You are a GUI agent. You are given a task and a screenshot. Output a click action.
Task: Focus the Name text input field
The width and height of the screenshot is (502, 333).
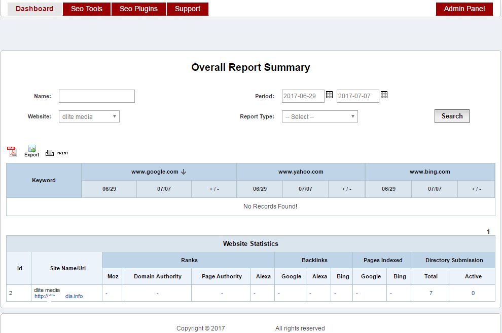pyautogui.click(x=97, y=96)
